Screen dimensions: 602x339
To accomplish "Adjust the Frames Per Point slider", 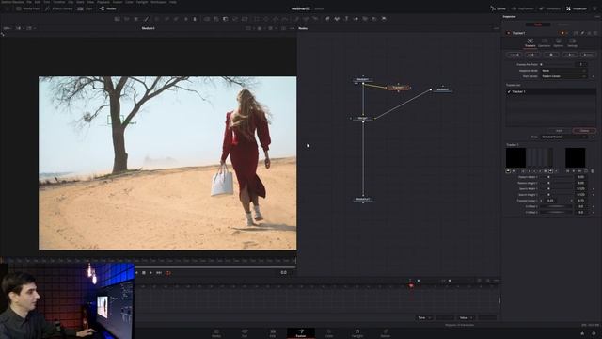I will click(x=557, y=64).
